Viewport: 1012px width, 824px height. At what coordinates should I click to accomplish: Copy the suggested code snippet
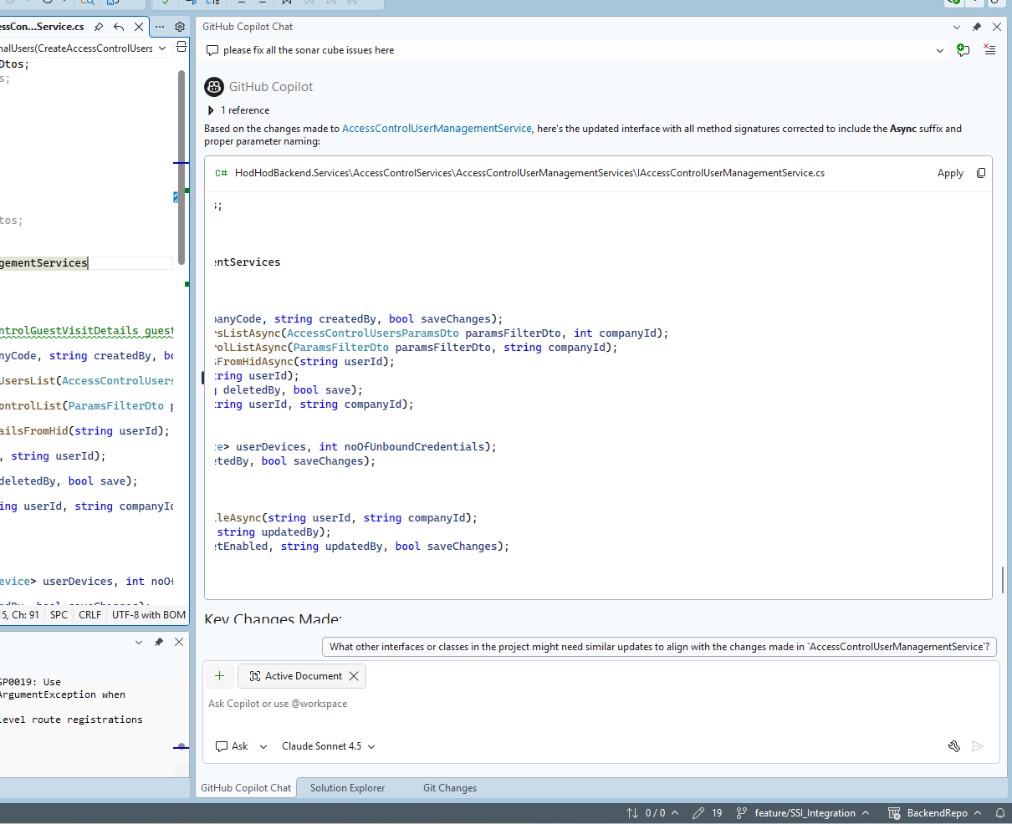[980, 173]
